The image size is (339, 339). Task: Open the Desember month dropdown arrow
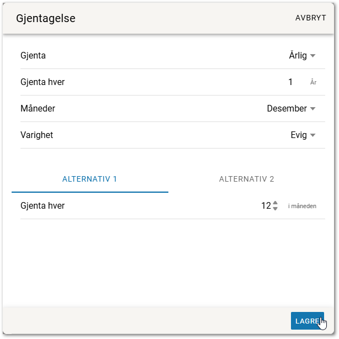click(x=312, y=109)
